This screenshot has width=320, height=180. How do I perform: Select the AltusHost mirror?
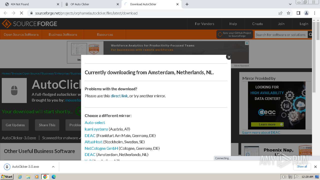click(93, 142)
